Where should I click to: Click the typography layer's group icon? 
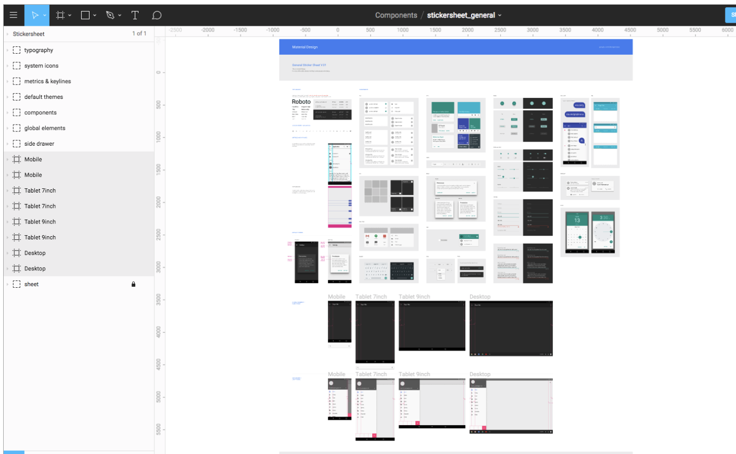click(x=16, y=51)
